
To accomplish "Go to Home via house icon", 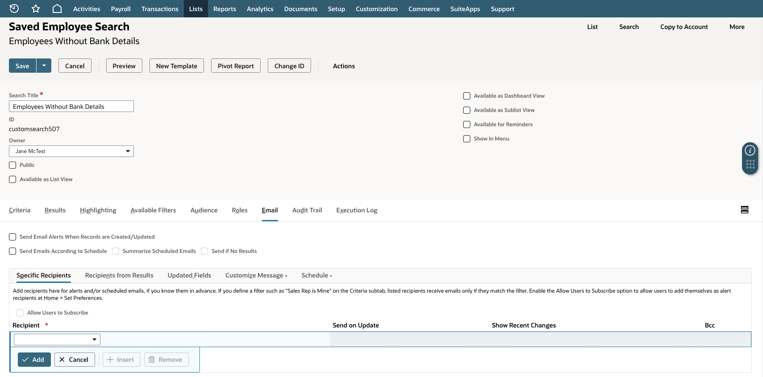I will [x=57, y=8].
